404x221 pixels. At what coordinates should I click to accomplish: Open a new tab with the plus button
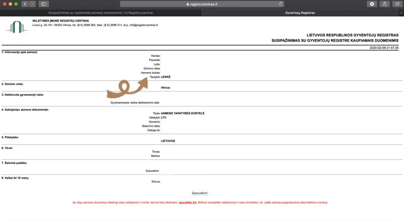401,13
